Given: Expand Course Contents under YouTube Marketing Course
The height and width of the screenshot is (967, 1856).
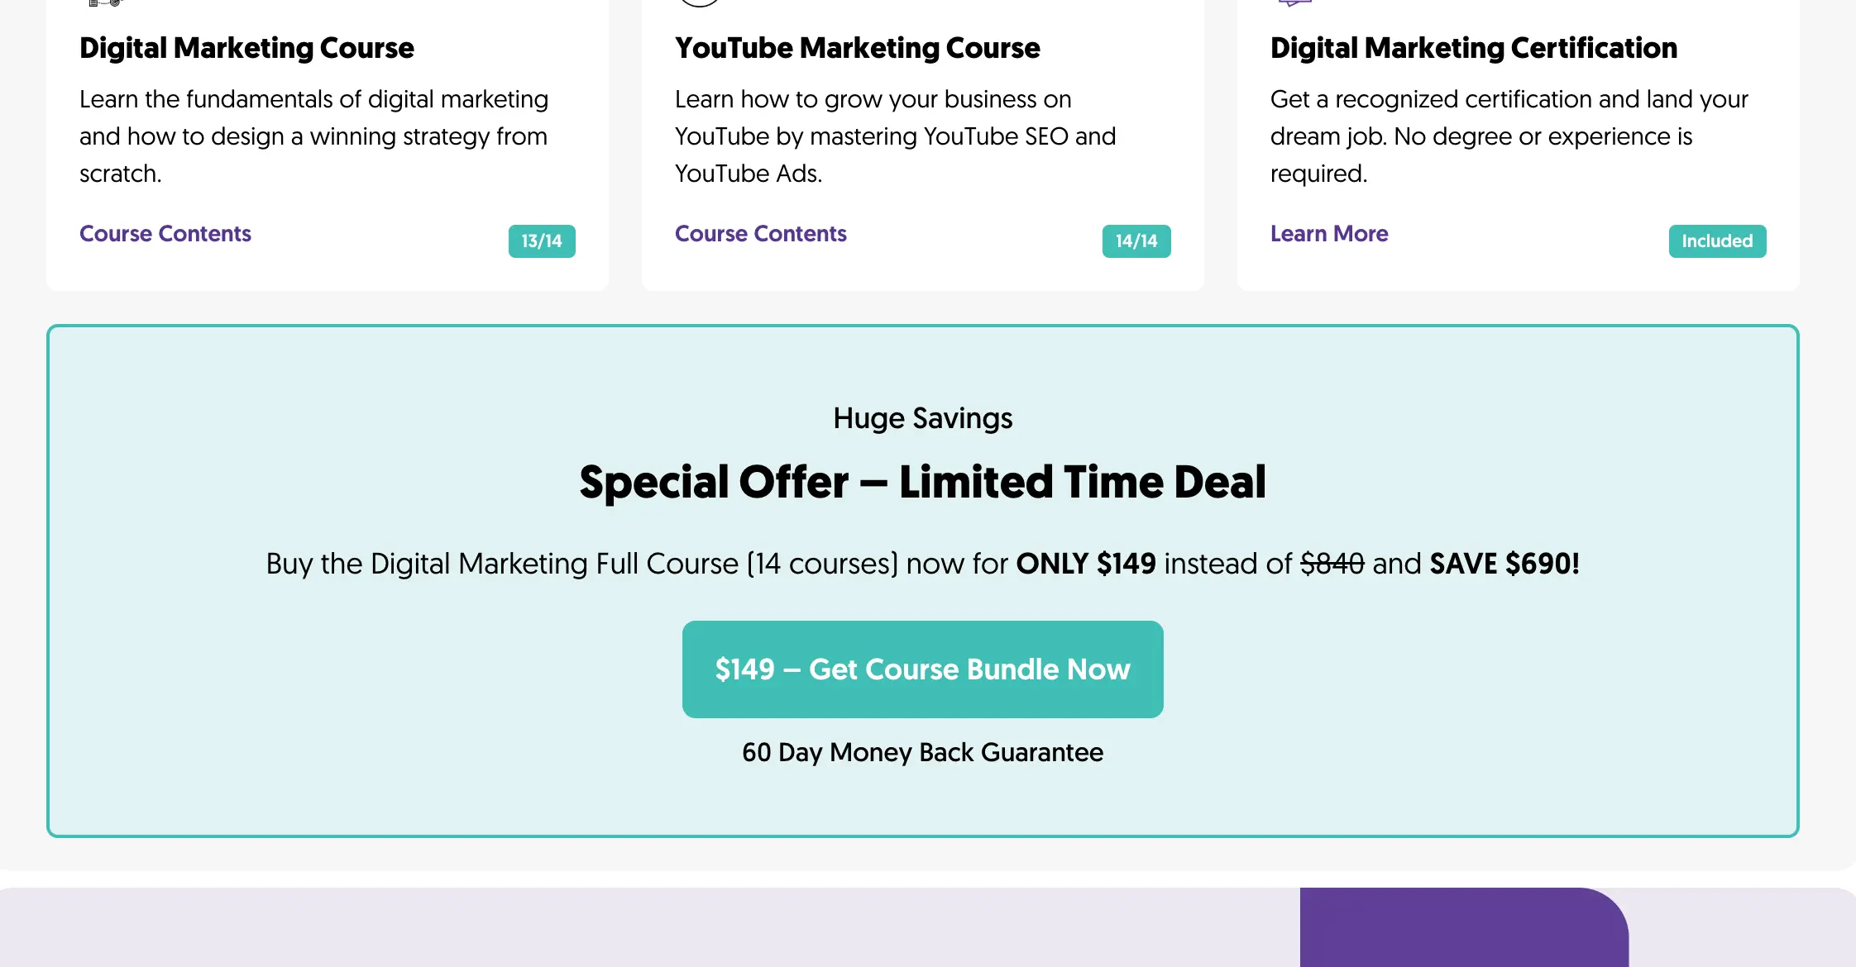Looking at the screenshot, I should (760, 234).
